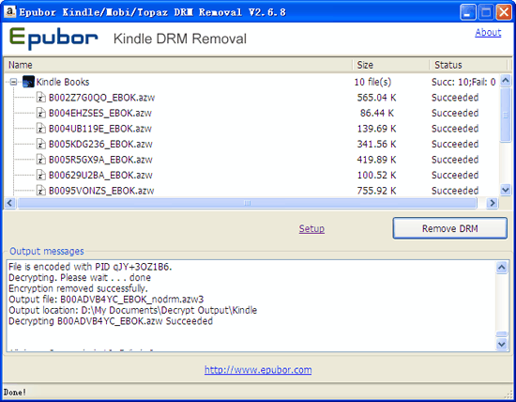Click output messages scroll down arrow

click(502, 345)
